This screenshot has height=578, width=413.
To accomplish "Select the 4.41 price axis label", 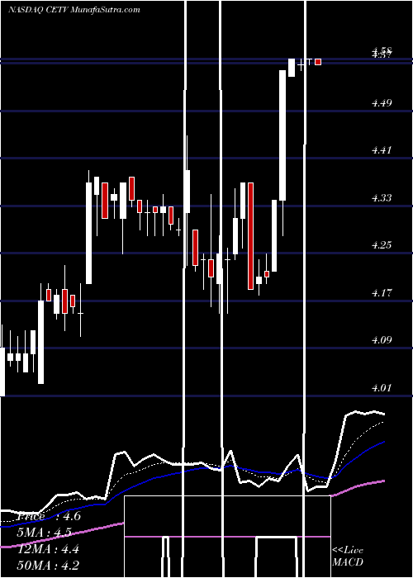I will click(x=382, y=150).
